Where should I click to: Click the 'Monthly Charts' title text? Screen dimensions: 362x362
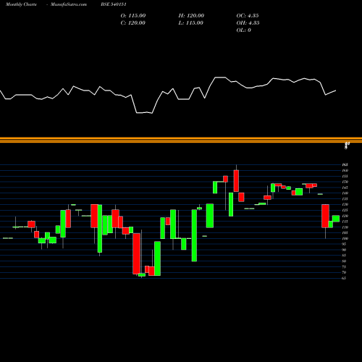pos(21,4)
